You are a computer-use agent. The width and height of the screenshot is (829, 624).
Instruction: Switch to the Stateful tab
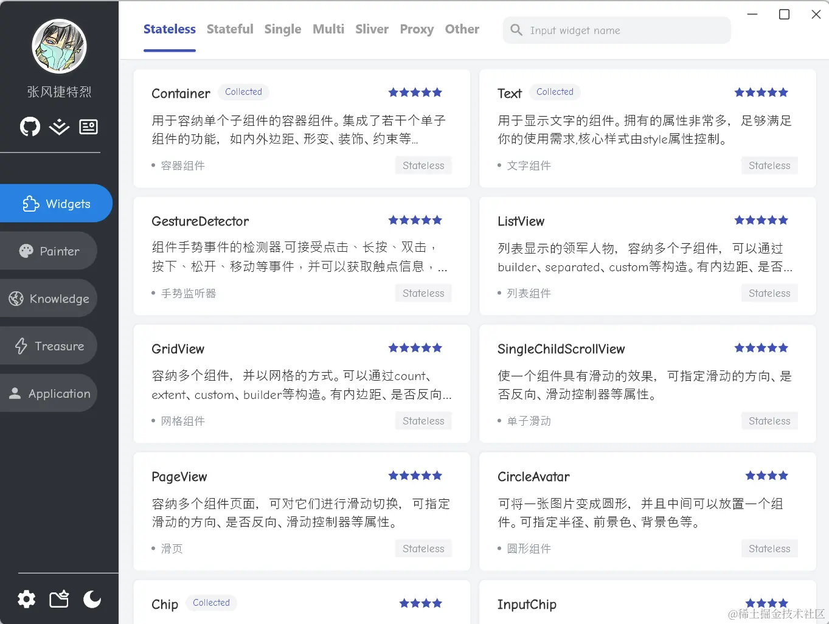pyautogui.click(x=230, y=29)
